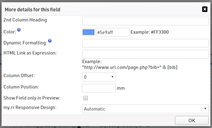212x128 pixels.
Task: Focus the Column Position mm field
Action: (x=99, y=88)
